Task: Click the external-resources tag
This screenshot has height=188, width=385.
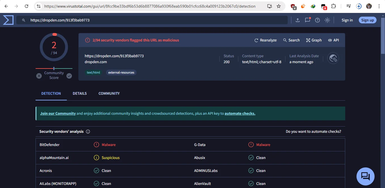Action: [x=121, y=72]
